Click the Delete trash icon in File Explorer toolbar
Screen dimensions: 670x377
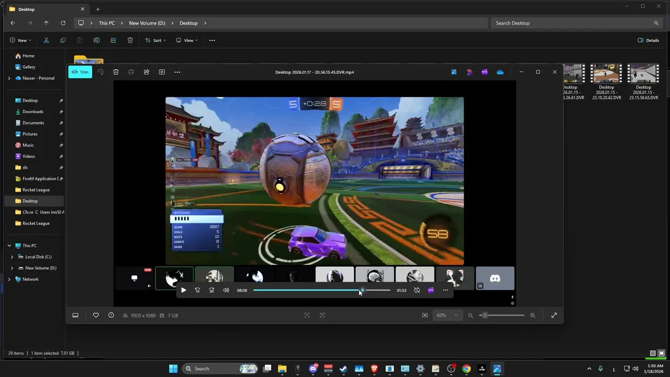click(130, 40)
